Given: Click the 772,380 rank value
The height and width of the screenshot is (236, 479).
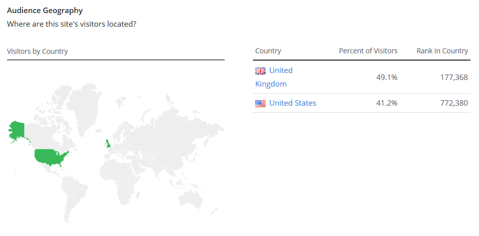Looking at the screenshot, I should point(454,103).
